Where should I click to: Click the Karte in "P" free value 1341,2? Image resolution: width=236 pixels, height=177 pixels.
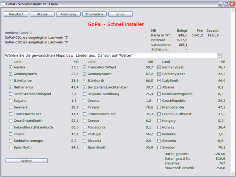197,35
